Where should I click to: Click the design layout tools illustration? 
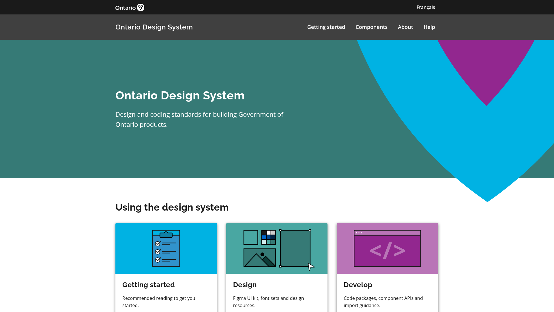[x=279, y=250]
